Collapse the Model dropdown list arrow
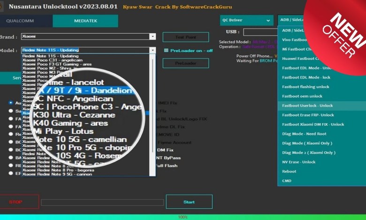The height and width of the screenshot is (220, 366). [x=152, y=50]
